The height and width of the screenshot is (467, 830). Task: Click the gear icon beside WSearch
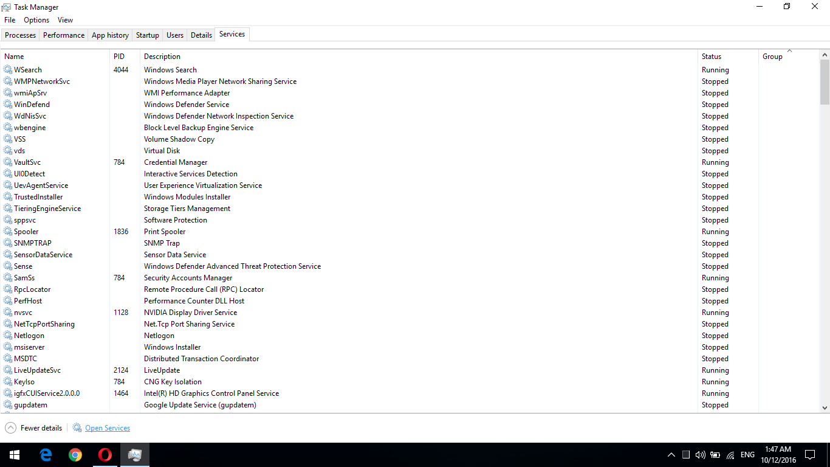point(8,70)
